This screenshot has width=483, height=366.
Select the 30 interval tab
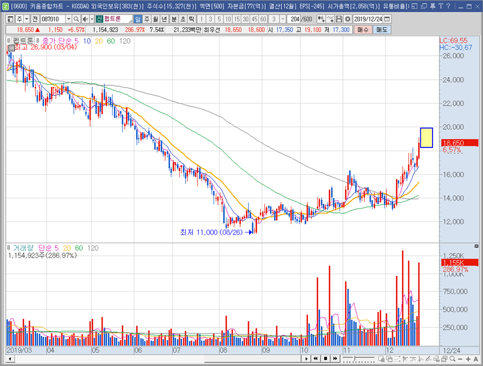click(245, 19)
